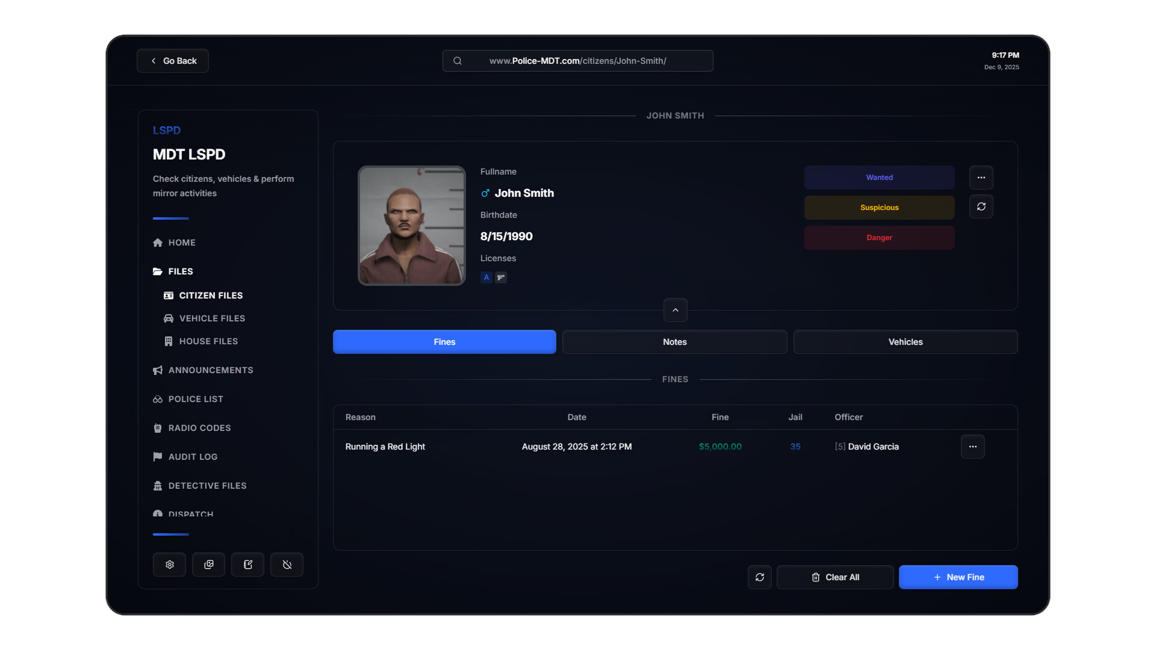Refresh the fines list
Image resolution: width=1156 pixels, height=650 pixels.
pos(759,577)
